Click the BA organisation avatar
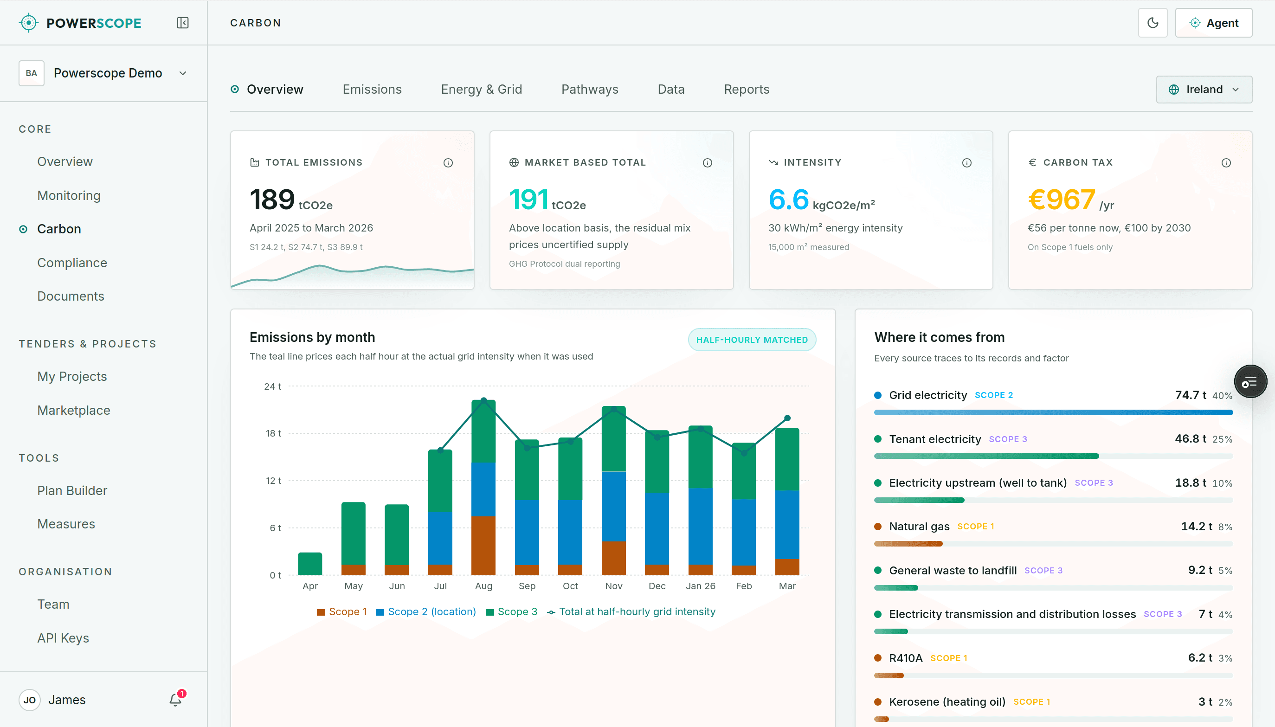This screenshot has width=1275, height=727. (x=32, y=73)
